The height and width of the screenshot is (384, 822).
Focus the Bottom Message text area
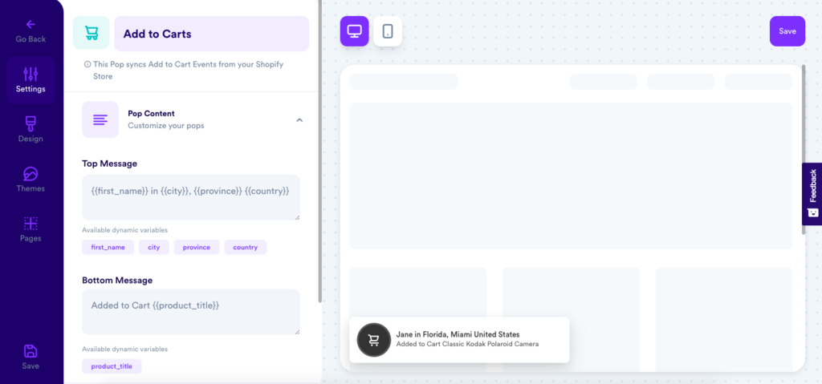191,312
